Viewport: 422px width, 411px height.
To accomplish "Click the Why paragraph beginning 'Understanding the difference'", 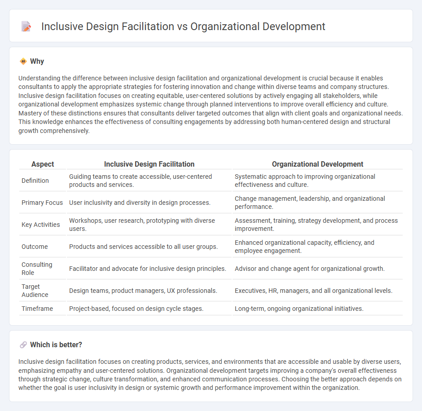I will point(211,105).
